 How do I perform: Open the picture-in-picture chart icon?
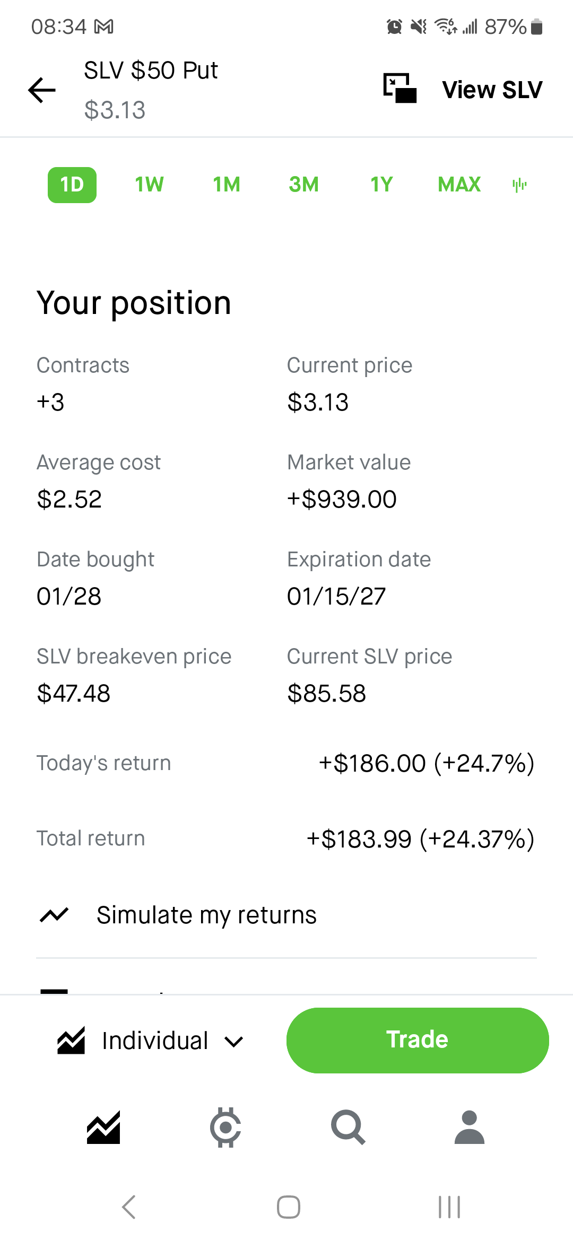click(x=400, y=88)
